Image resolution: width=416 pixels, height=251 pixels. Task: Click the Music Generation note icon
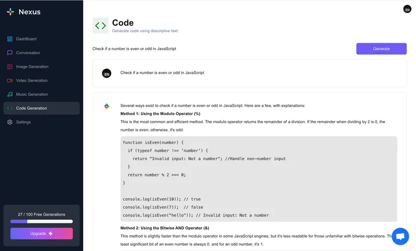[10, 95]
